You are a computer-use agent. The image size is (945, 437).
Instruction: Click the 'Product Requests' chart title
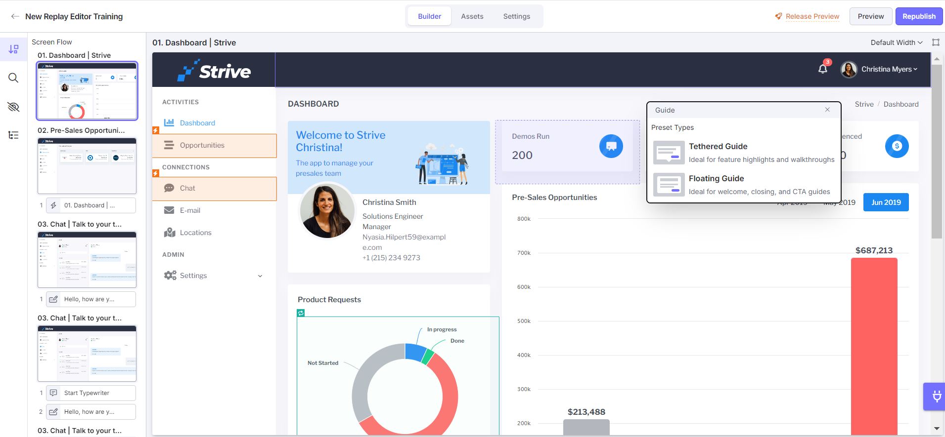point(329,300)
